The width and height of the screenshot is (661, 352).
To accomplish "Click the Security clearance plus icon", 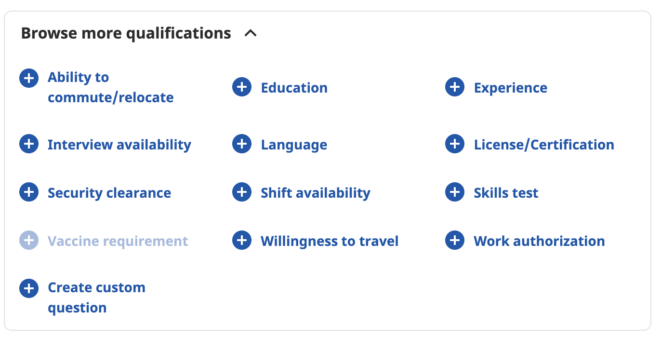I will pos(29,192).
